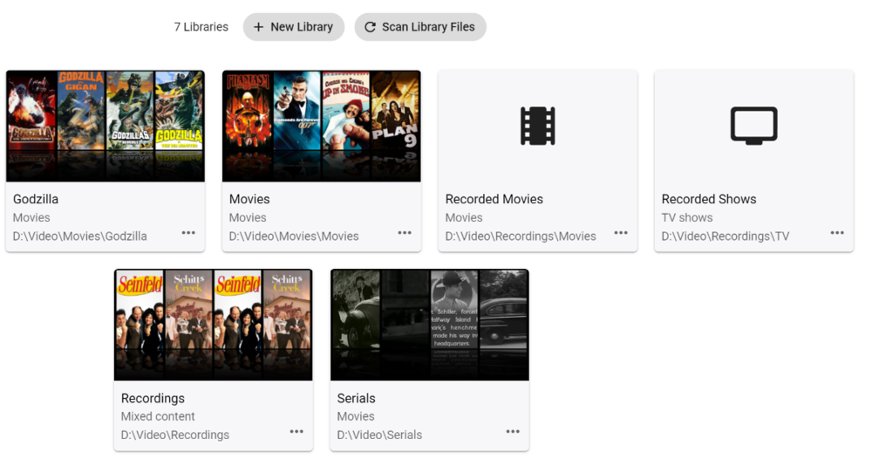Click the film strip icon on Recorded Movies
This screenshot has height=473, width=872.
coord(538,126)
